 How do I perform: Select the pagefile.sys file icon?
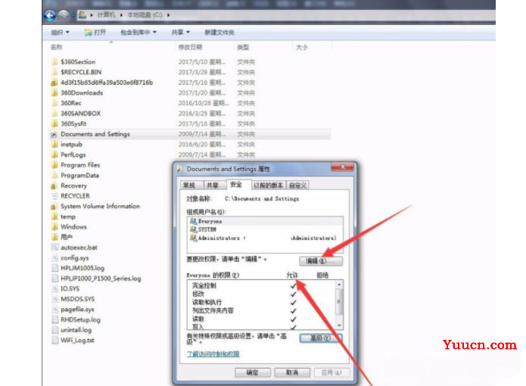(x=54, y=310)
